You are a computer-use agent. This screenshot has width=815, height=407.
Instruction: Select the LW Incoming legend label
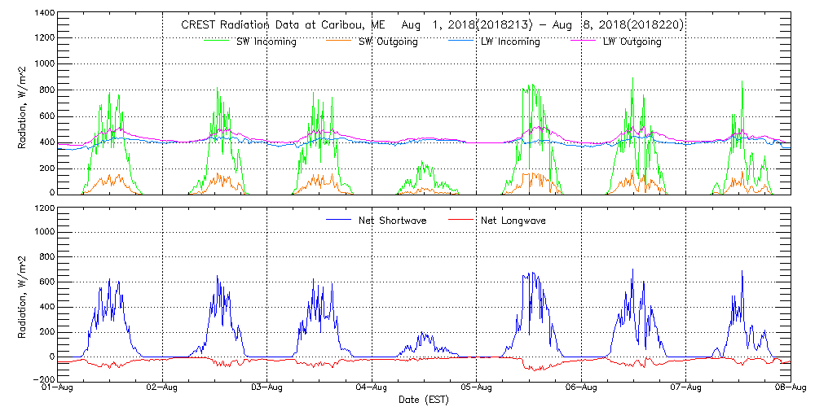(x=512, y=42)
